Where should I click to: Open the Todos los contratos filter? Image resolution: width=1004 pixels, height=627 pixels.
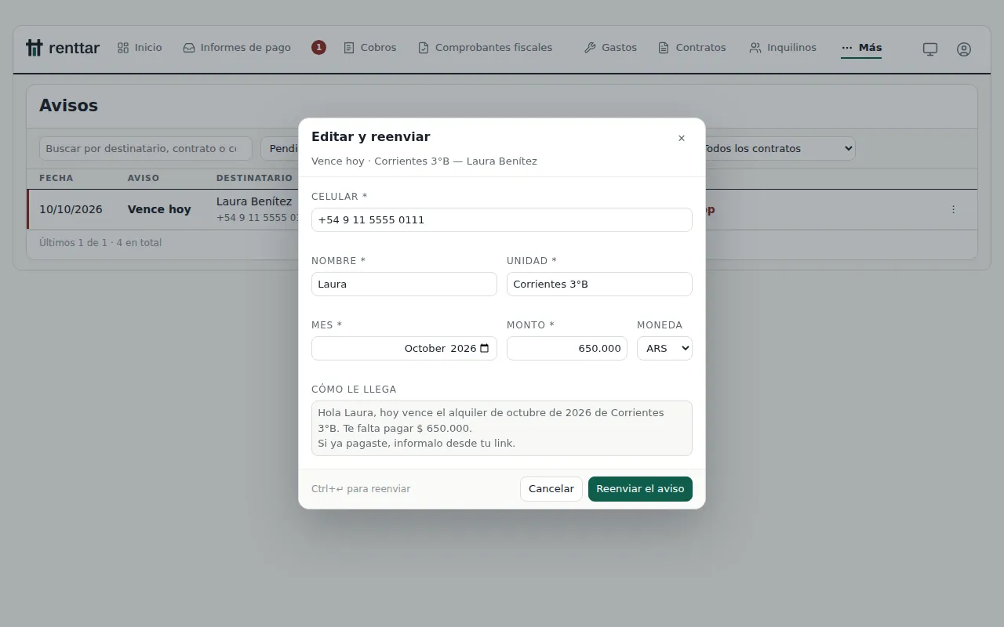point(777,148)
